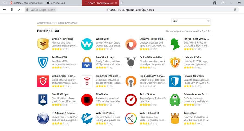Open the Turbo Button title link
This screenshot has height=131, width=244.
coord(147,94)
